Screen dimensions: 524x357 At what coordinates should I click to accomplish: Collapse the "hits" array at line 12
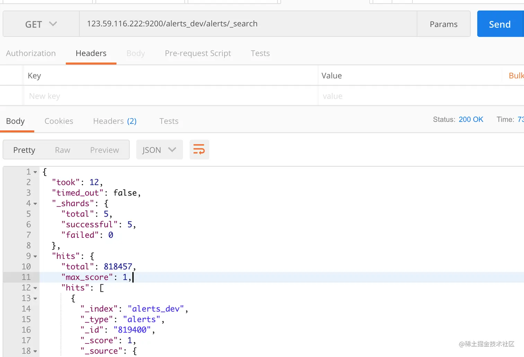[35, 288]
